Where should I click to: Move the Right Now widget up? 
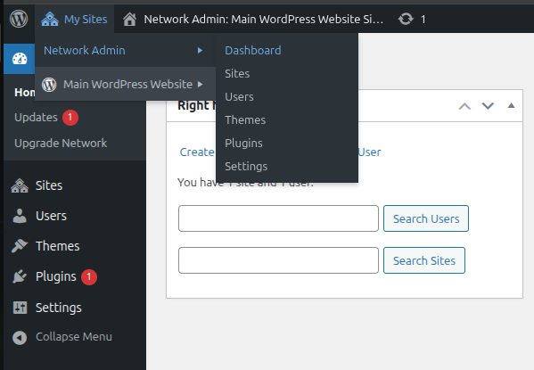(x=464, y=106)
